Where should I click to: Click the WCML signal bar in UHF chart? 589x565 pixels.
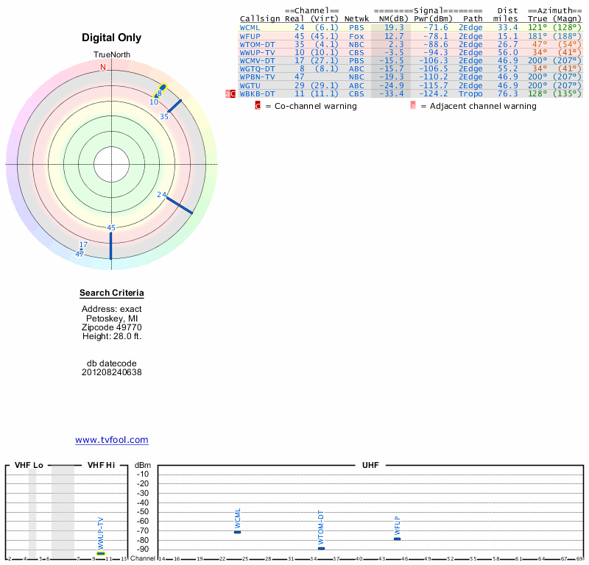(237, 532)
